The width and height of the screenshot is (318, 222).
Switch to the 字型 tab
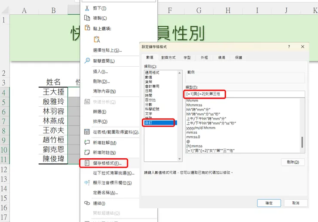(x=187, y=58)
